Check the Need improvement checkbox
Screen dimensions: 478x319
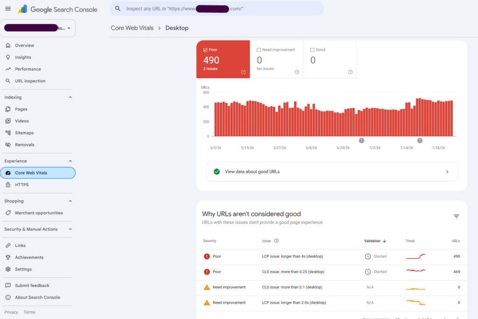pos(259,50)
